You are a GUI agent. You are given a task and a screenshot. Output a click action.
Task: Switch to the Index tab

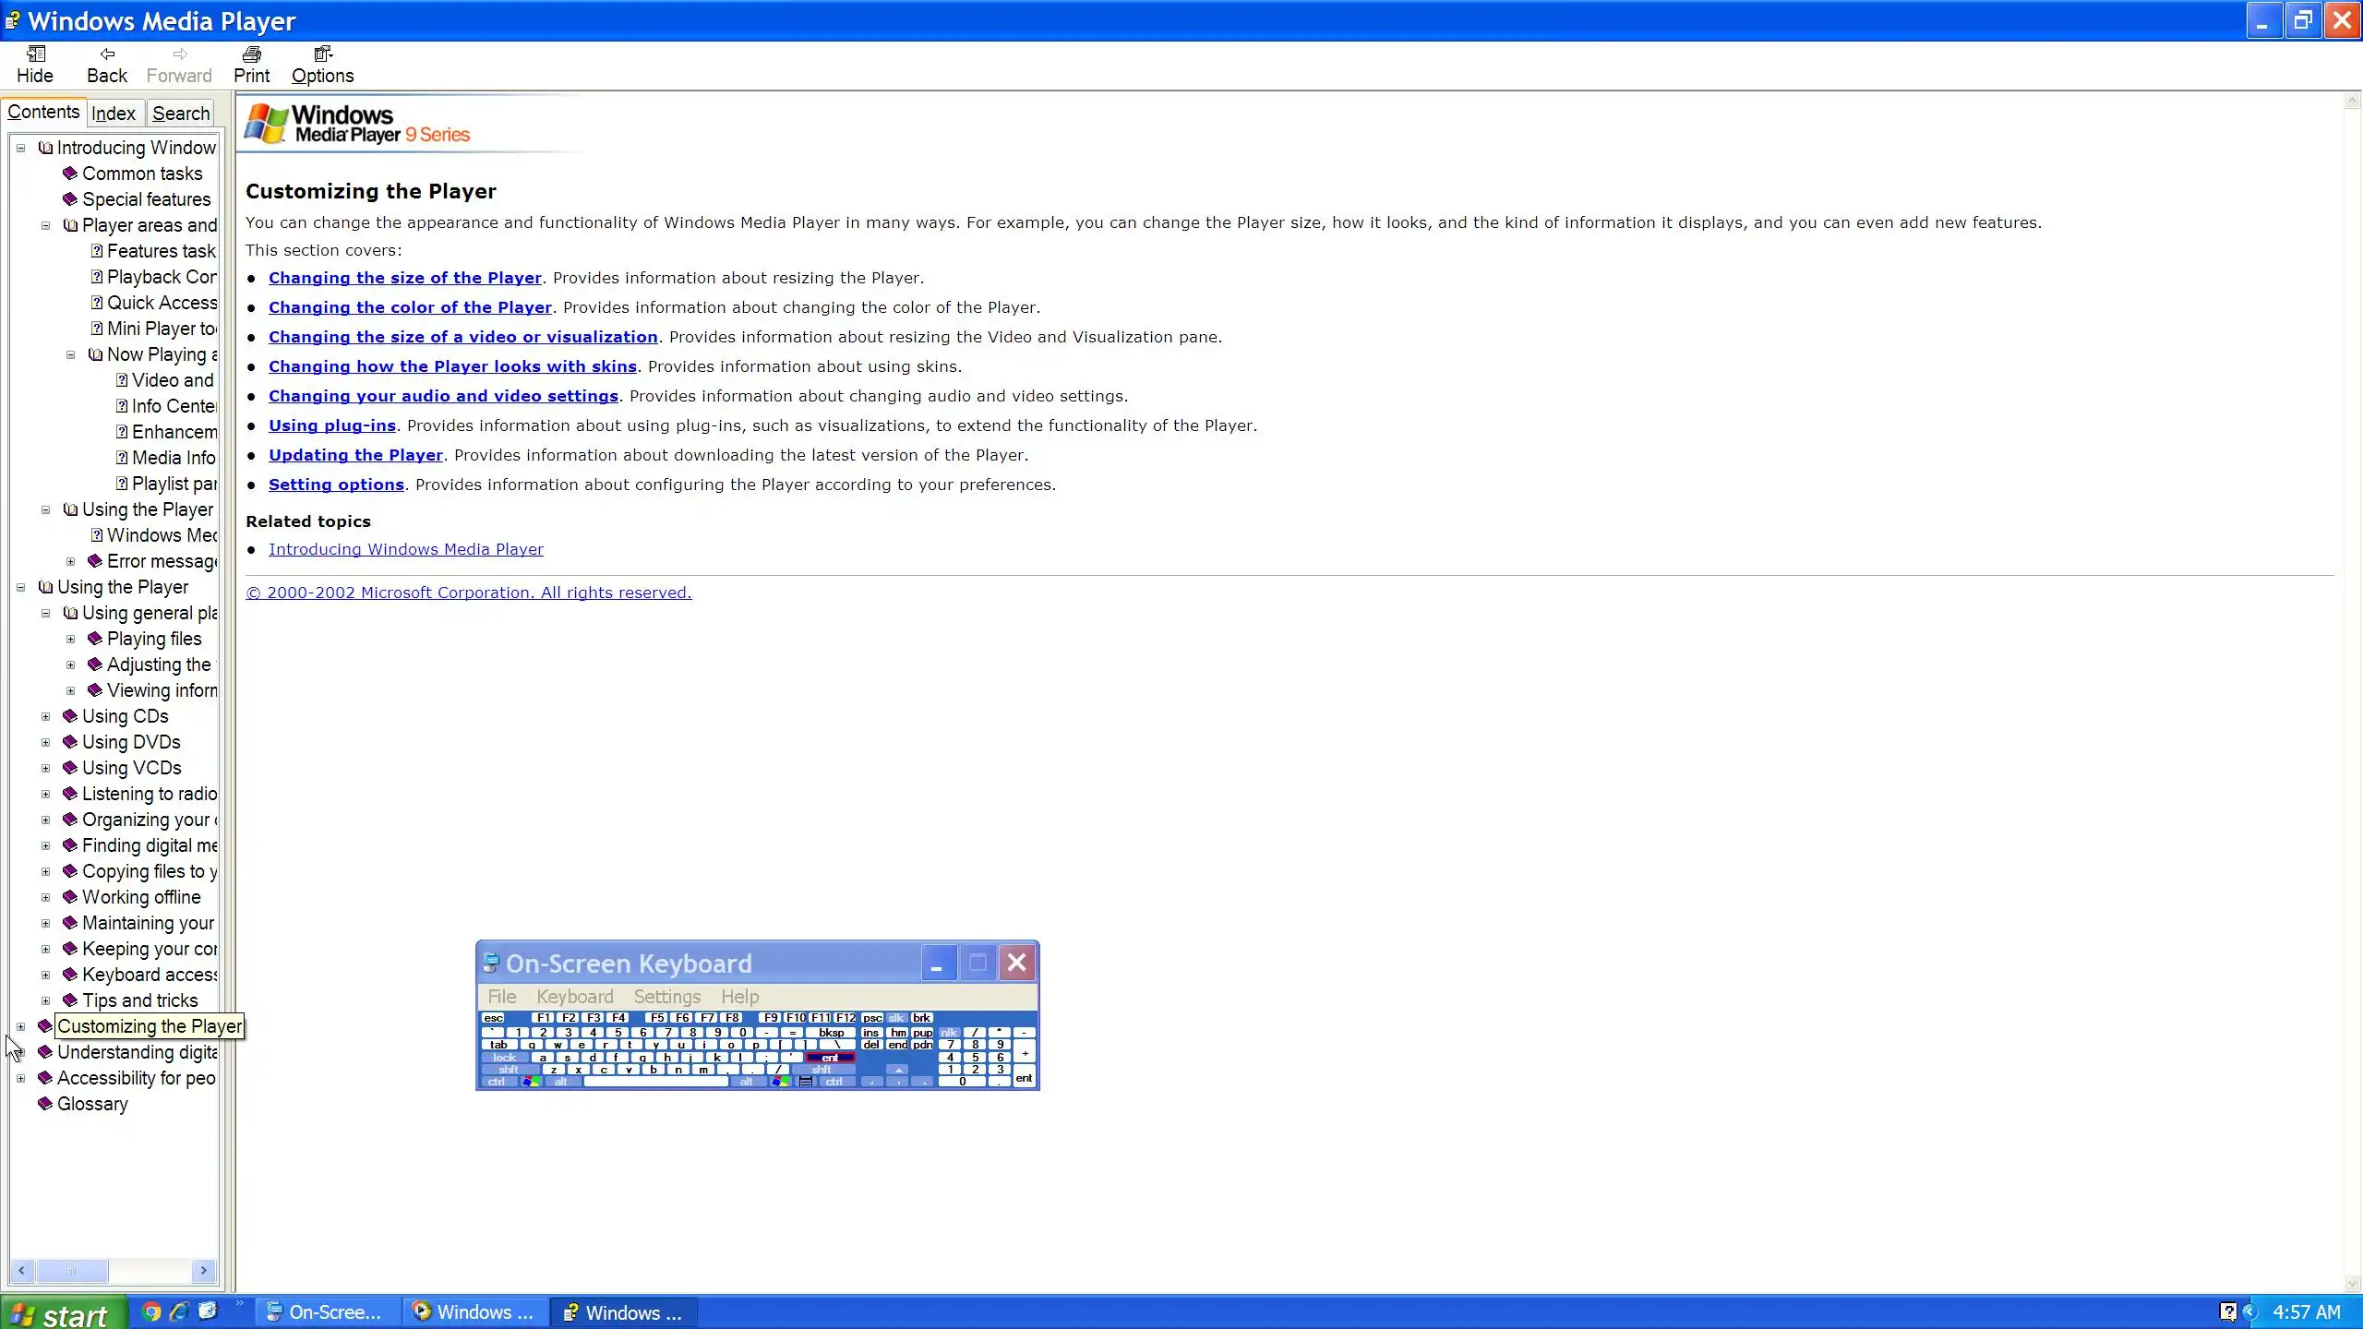coord(114,114)
